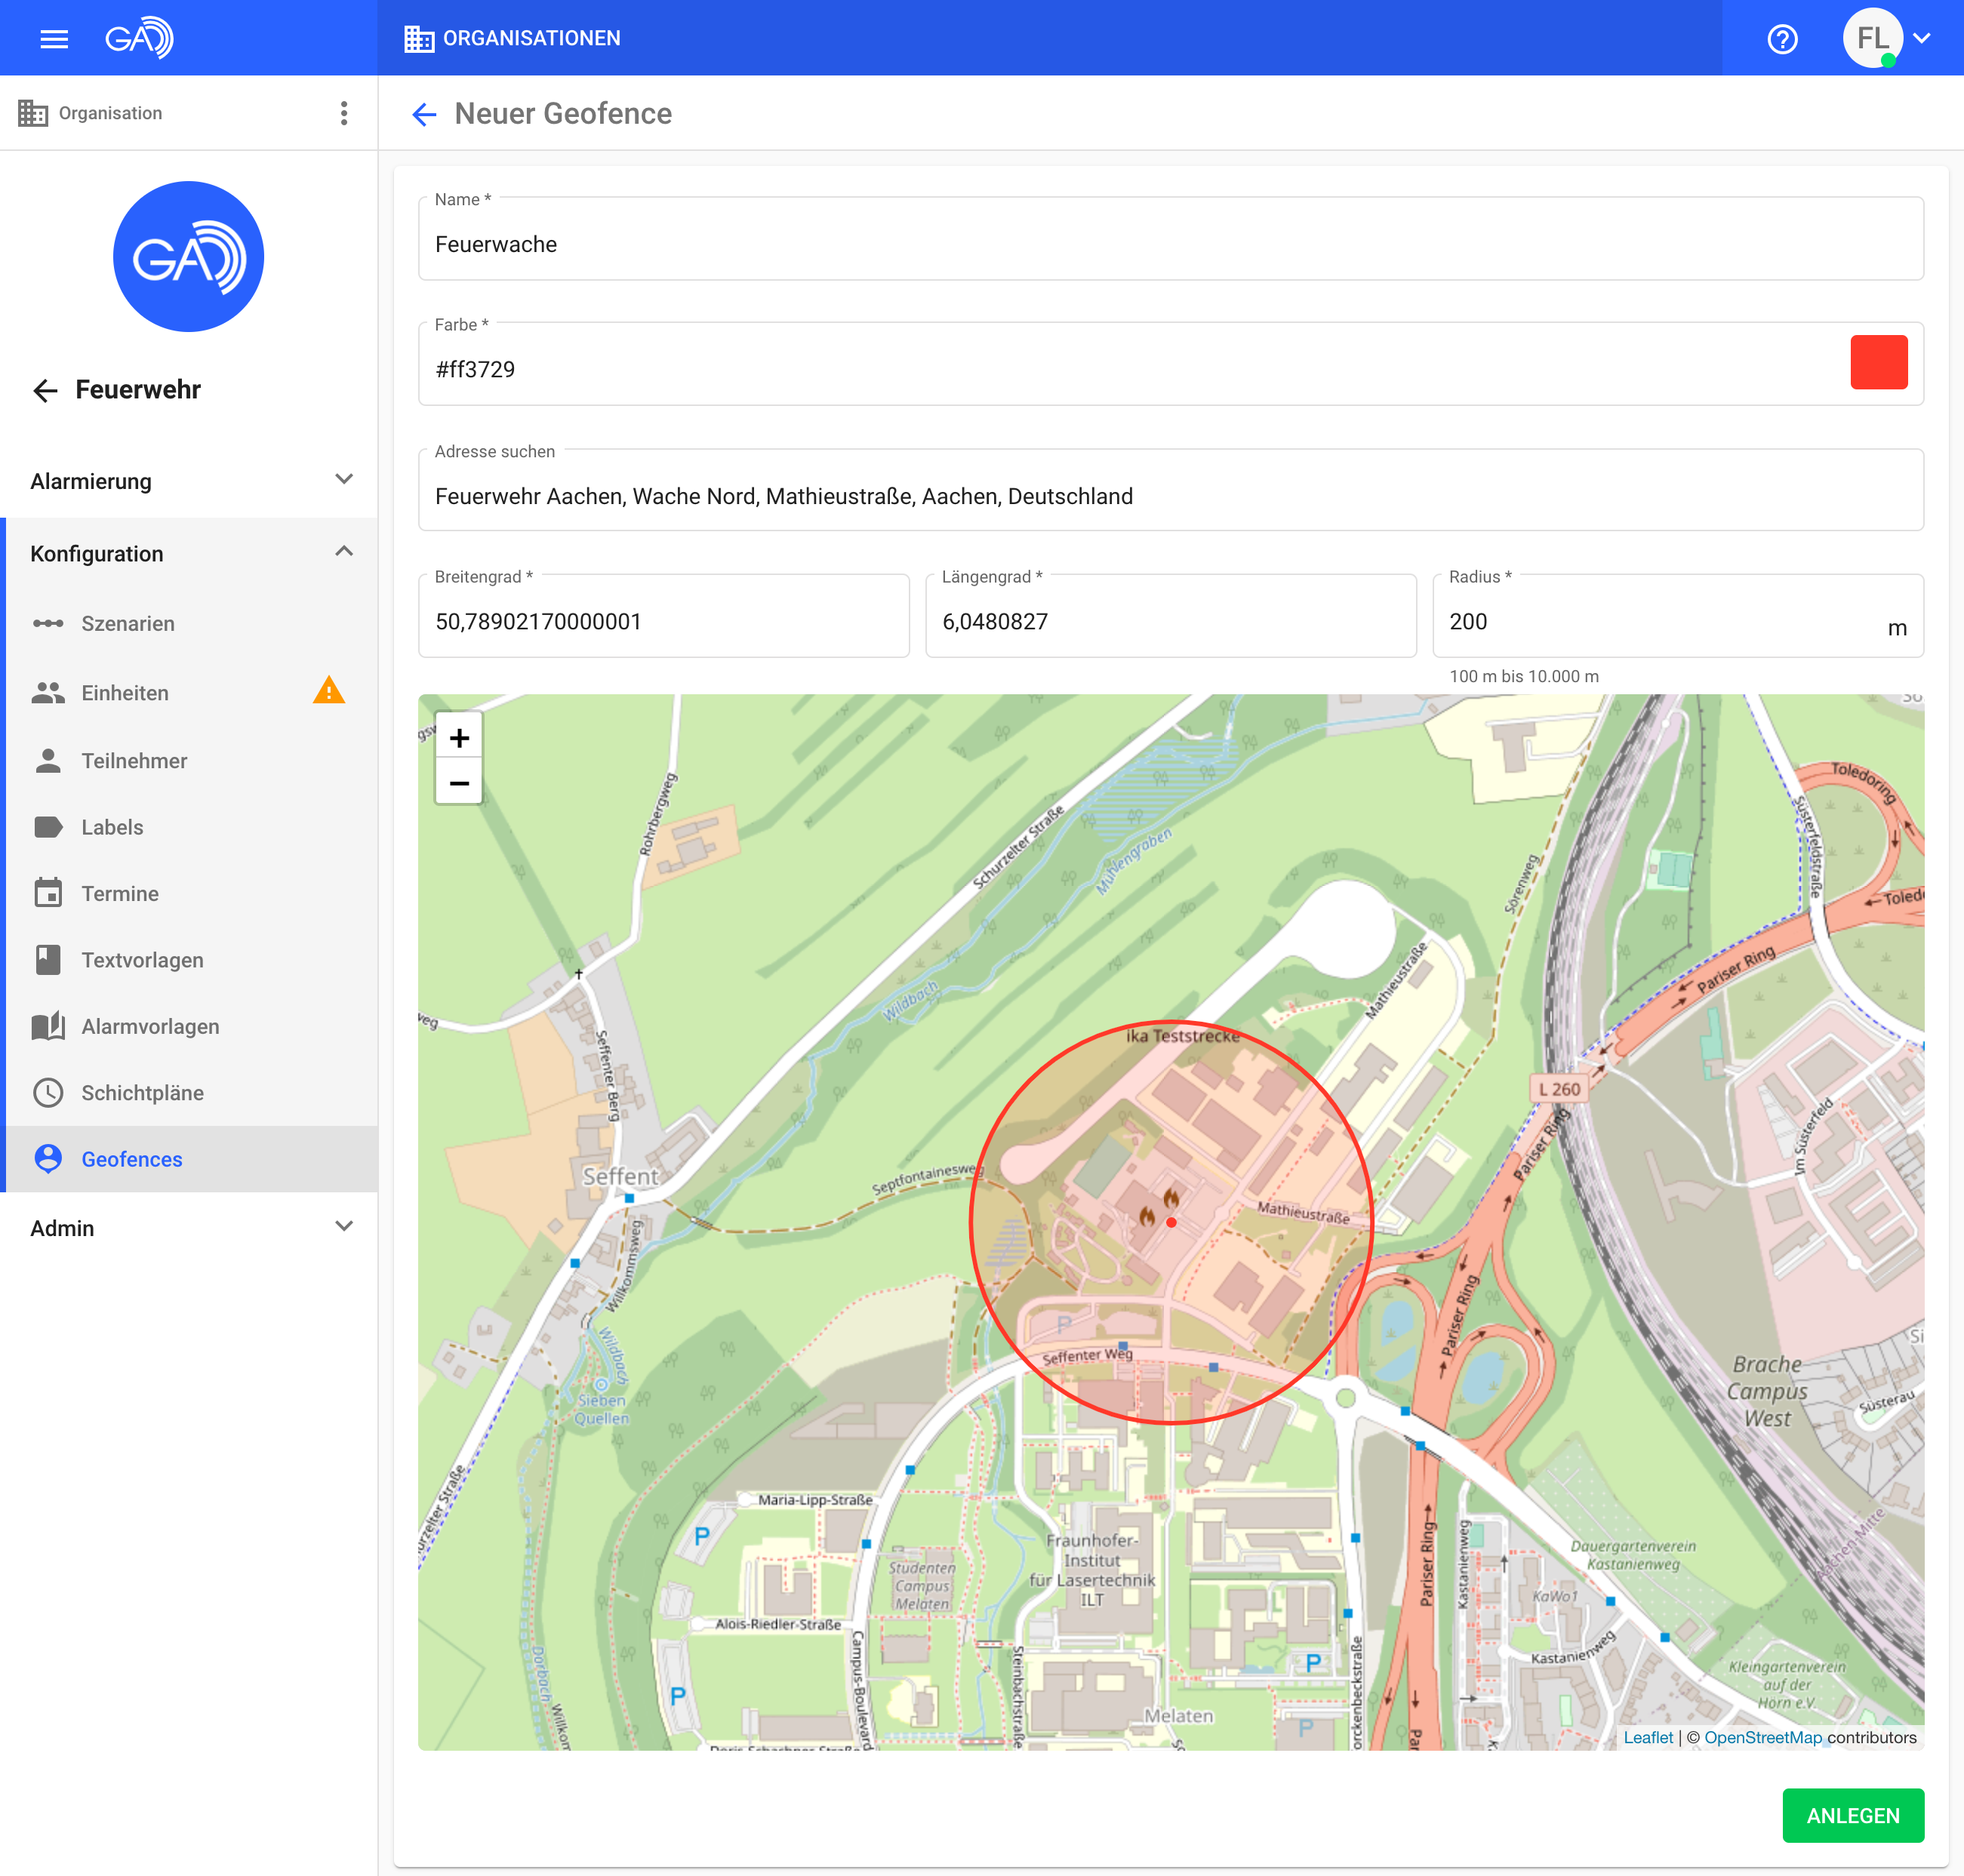Click the ORGANISATIONEN building icon in header
This screenshot has width=1964, height=1876.
[418, 38]
